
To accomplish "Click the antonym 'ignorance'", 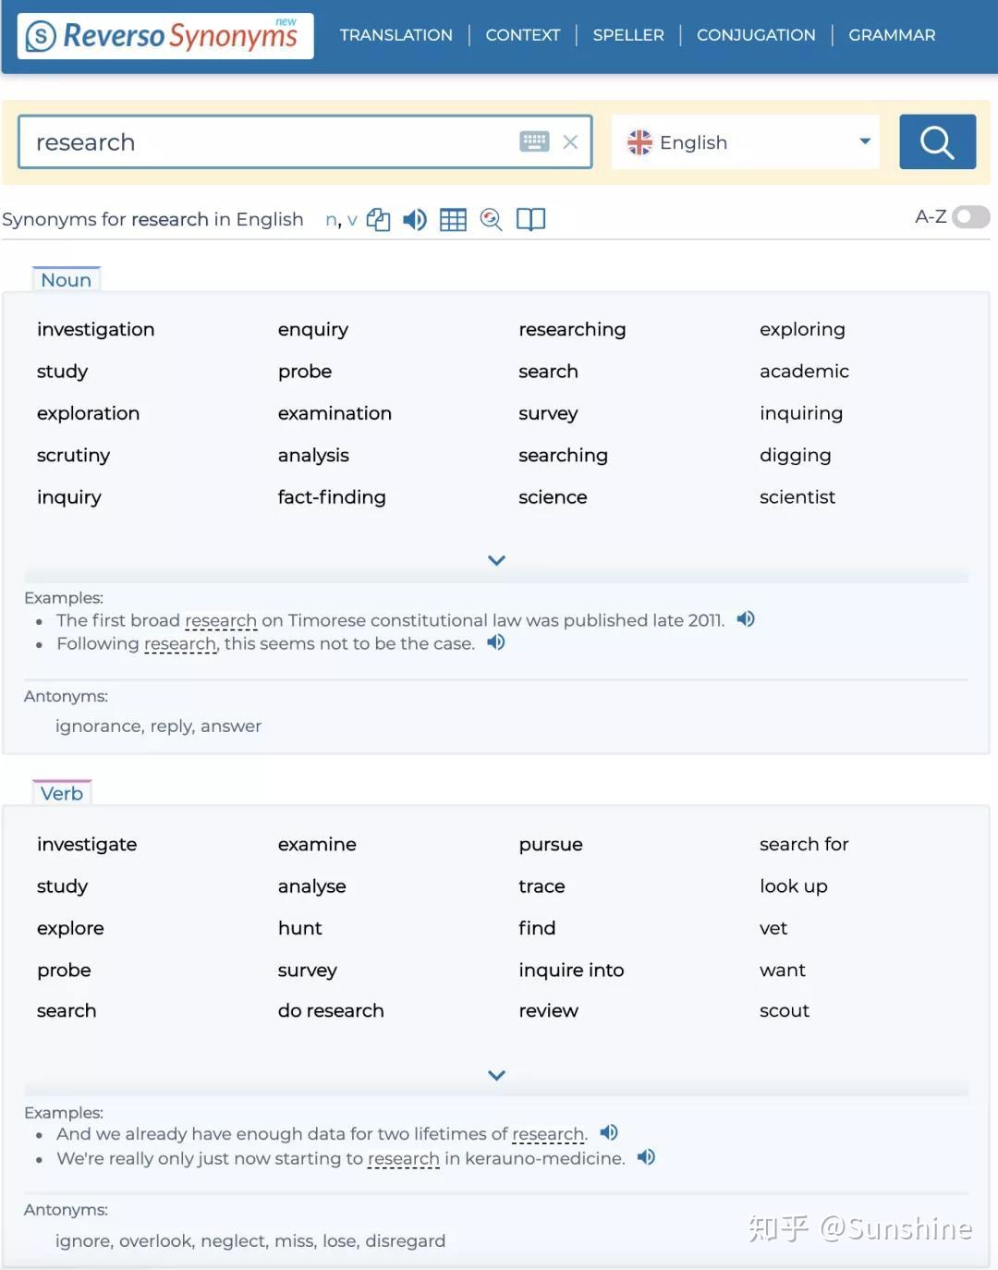I will click(x=98, y=726).
